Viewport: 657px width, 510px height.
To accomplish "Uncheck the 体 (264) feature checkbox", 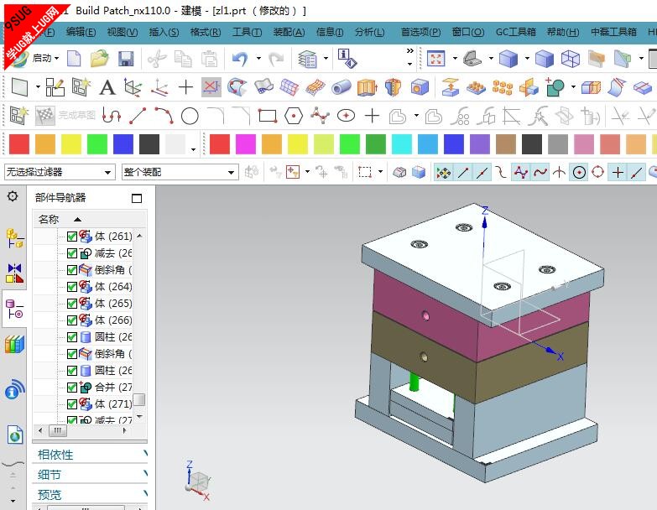I will [x=71, y=287].
